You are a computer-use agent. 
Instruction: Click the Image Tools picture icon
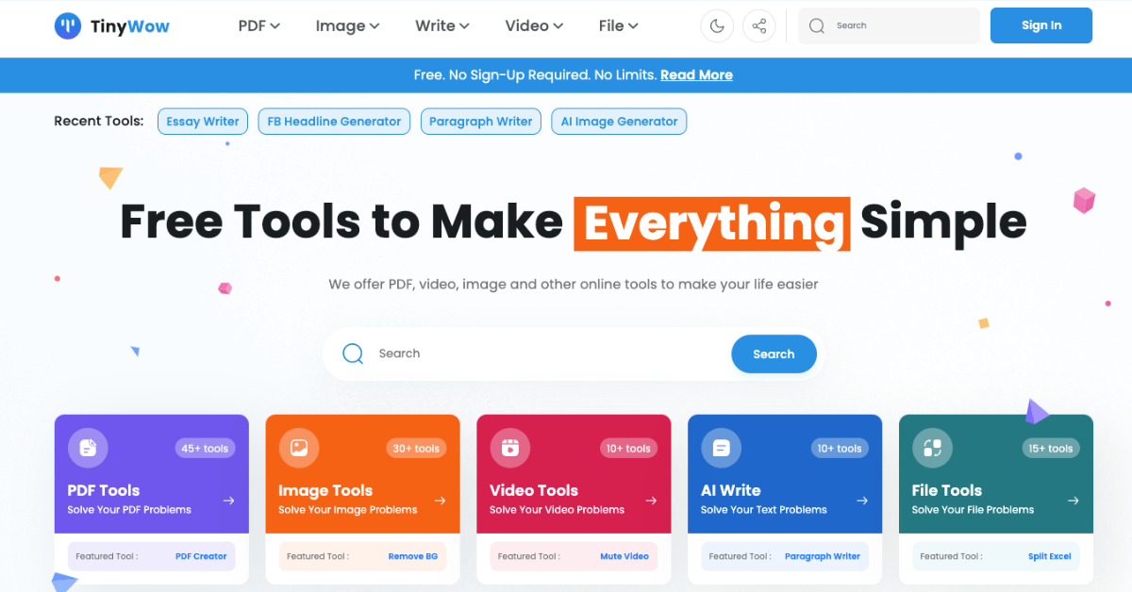(x=299, y=448)
